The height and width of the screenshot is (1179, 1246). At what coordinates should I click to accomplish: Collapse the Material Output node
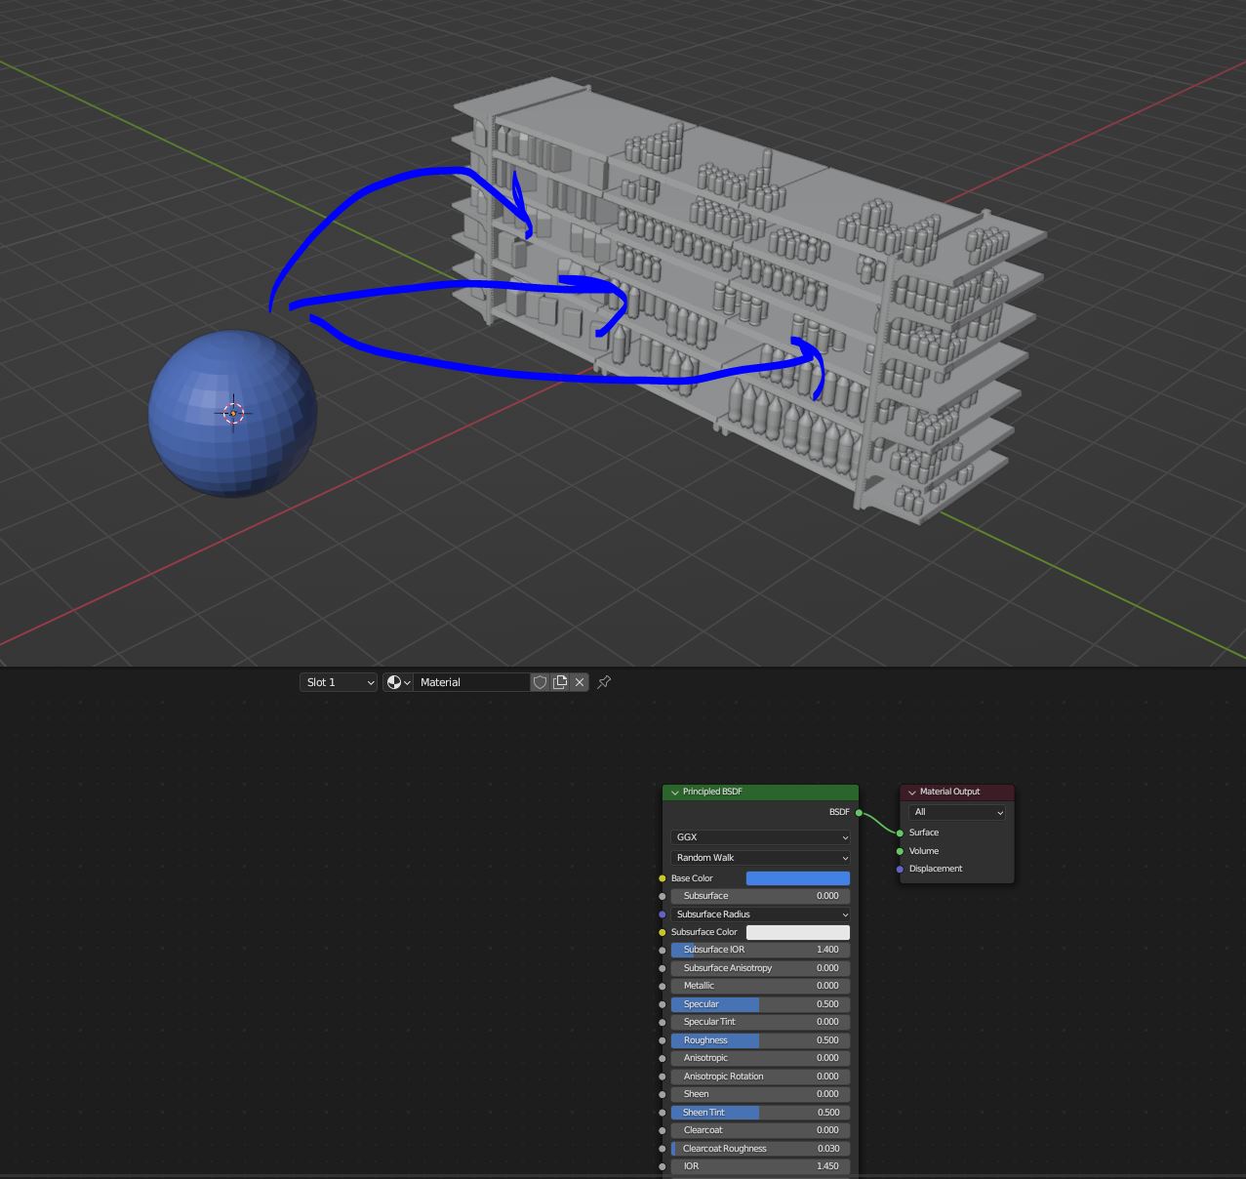pyautogui.click(x=911, y=793)
